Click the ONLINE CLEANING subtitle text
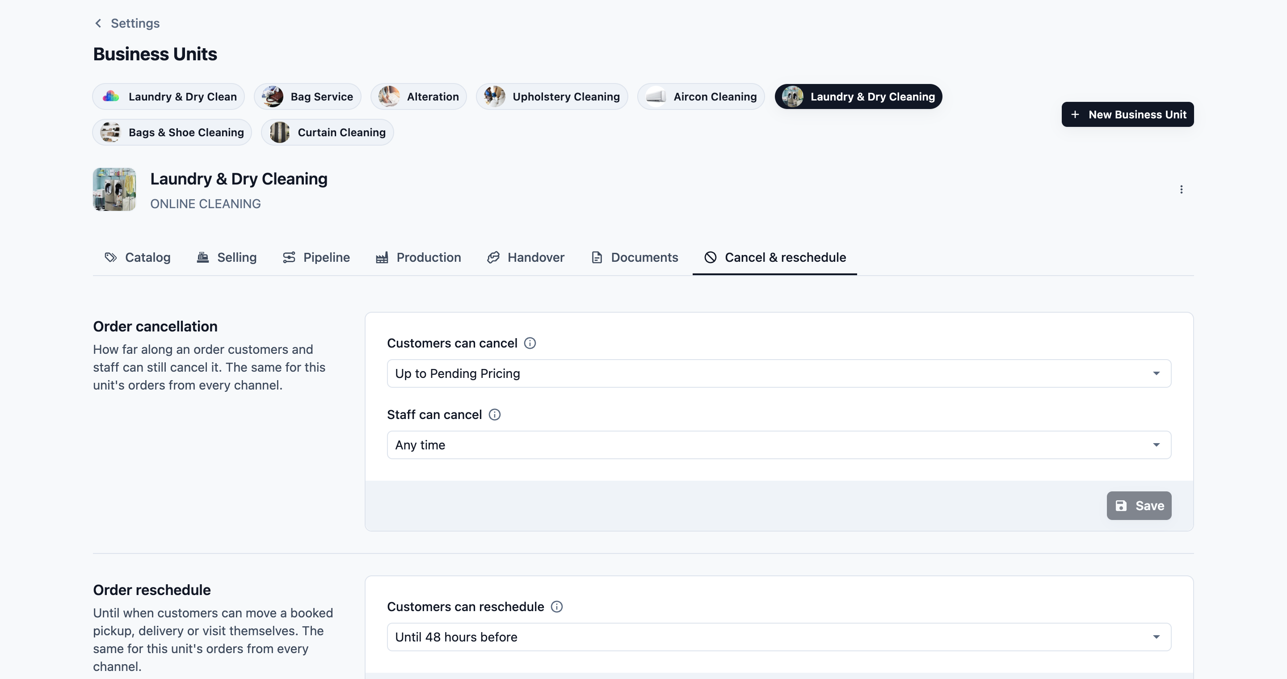1287x679 pixels. 206,204
